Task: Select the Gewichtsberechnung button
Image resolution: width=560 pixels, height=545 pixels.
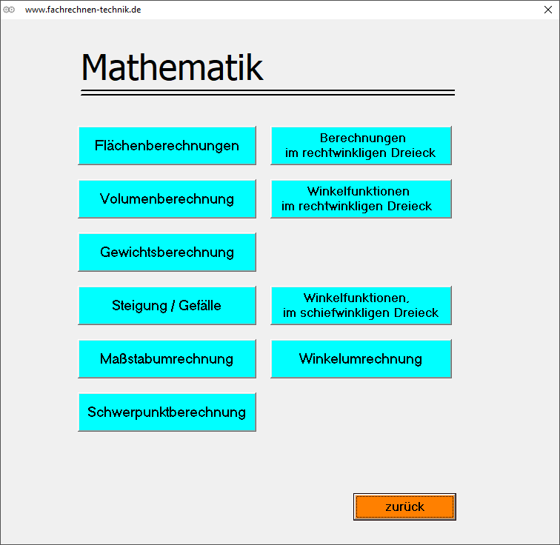Action: [167, 252]
